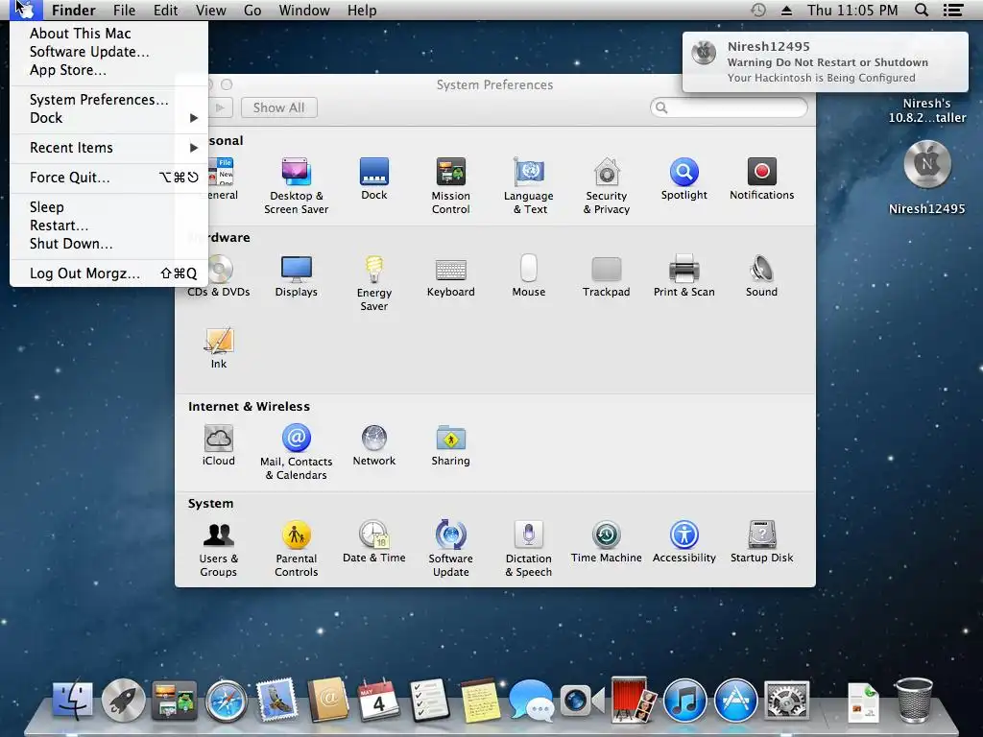Open Energy Saver settings

tap(374, 283)
